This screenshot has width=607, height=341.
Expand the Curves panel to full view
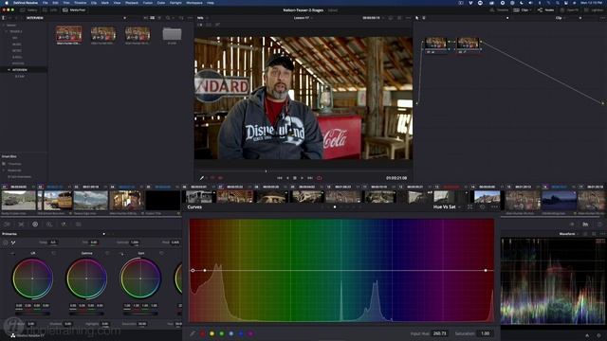[x=470, y=207]
